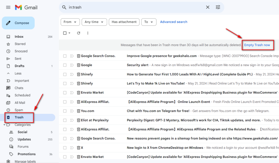The image size is (279, 163).
Task: Select checkbox for Eliot at Perplexity email
Action: click(x=65, y=120)
